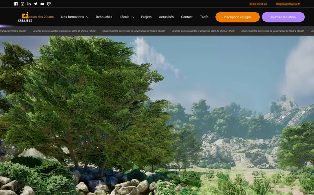Click the purple Journée Initiation button

pyautogui.click(x=283, y=17)
